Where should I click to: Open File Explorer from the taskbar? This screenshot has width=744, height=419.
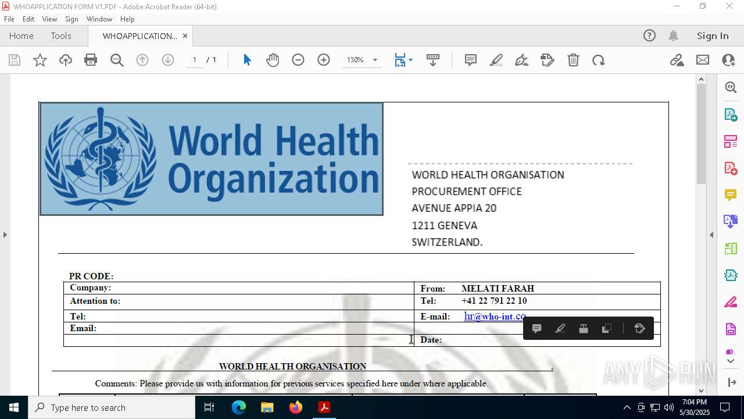(x=267, y=407)
